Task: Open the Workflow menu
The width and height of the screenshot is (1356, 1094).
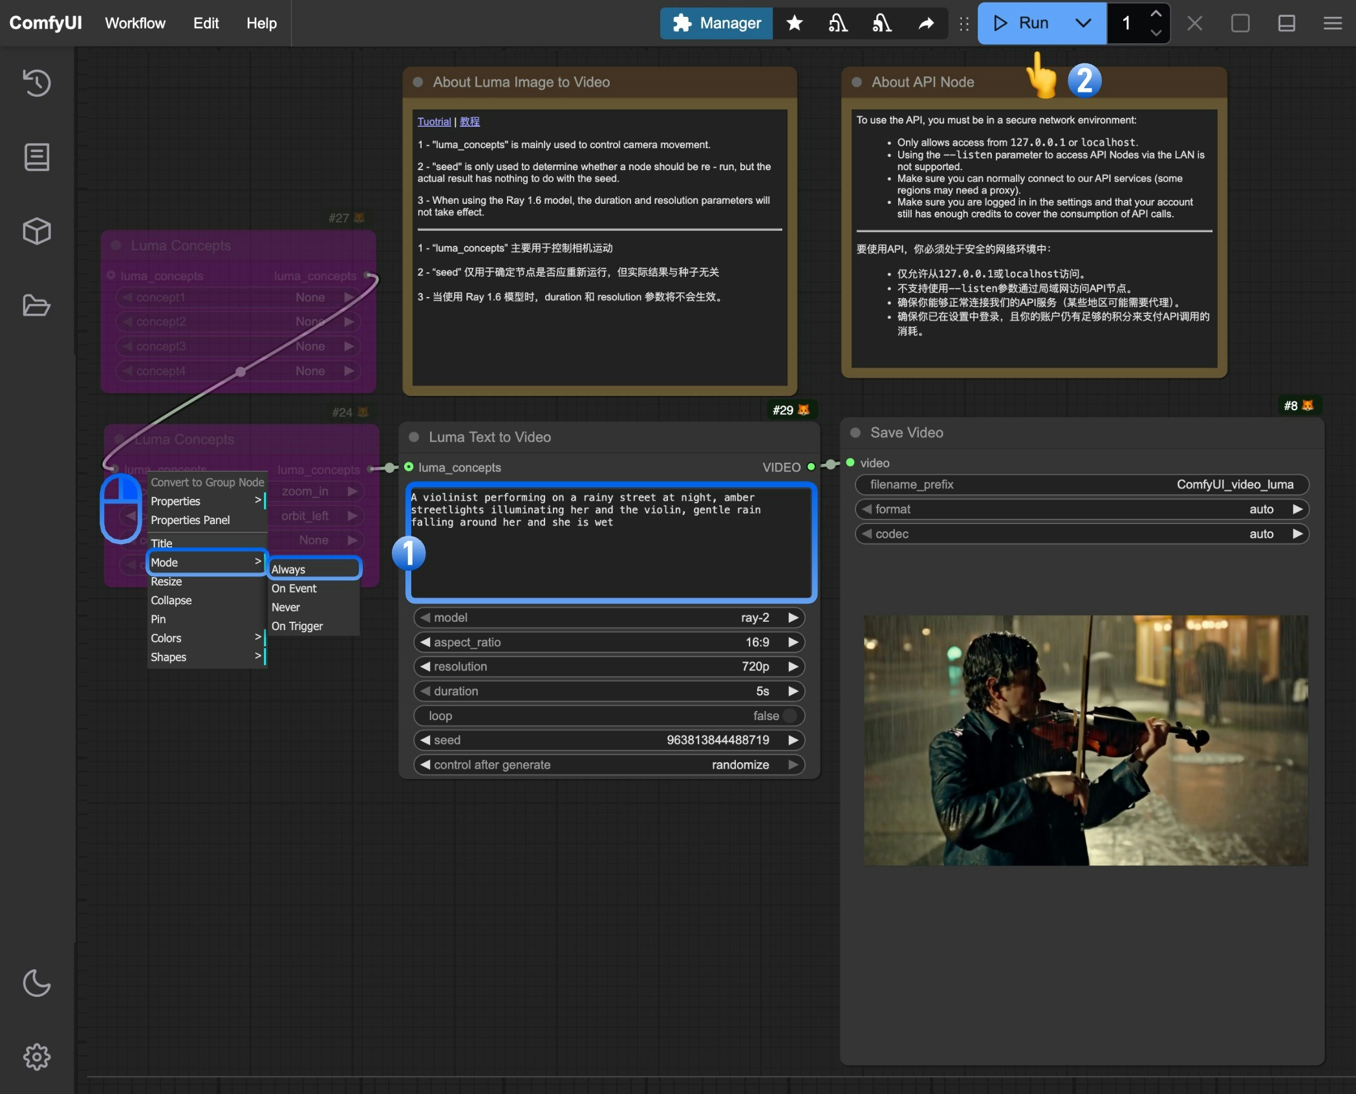Action: (x=135, y=23)
